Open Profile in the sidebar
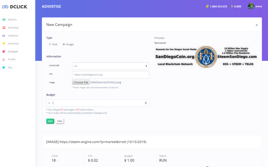 coord(12,59)
